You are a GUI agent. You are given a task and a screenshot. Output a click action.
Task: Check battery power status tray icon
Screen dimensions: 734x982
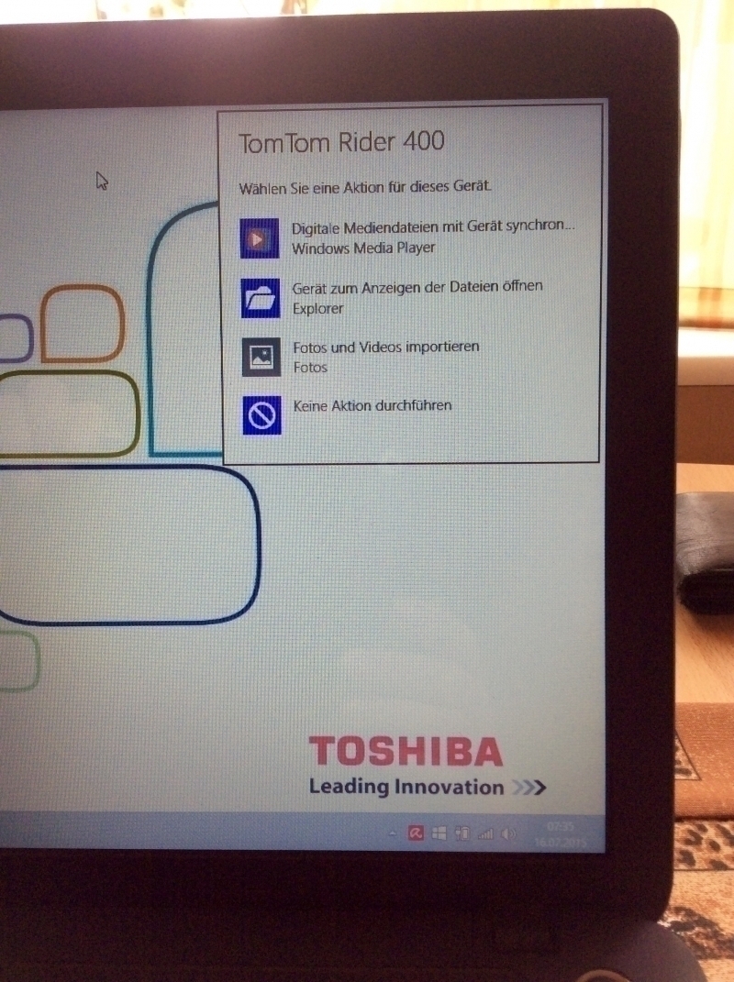point(462,833)
